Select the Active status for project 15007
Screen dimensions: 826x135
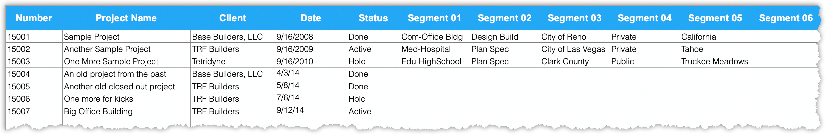pos(373,111)
